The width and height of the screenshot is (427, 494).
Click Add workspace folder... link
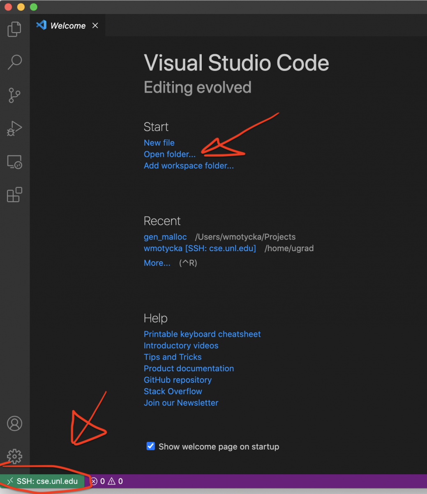pos(189,166)
